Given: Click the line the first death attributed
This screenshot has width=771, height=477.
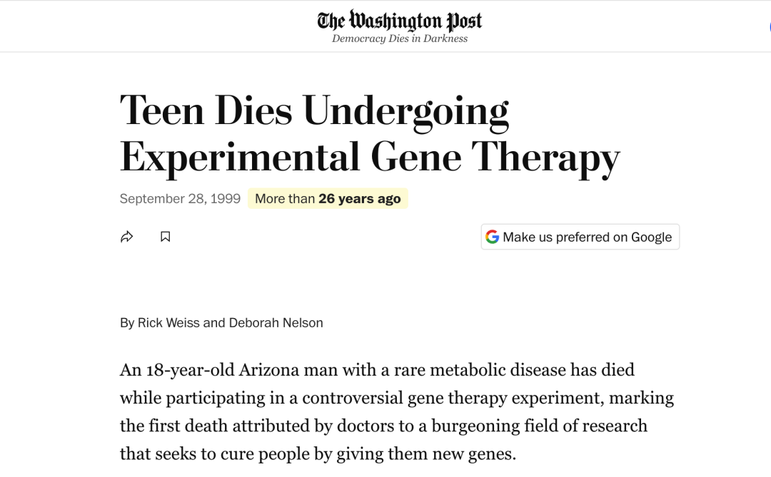Looking at the screenshot, I should (383, 426).
